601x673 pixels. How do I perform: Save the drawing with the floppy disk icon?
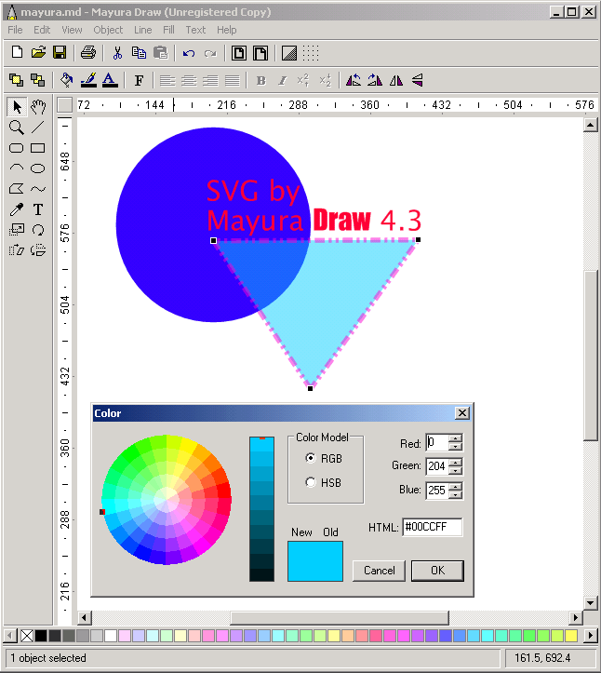pyautogui.click(x=60, y=53)
